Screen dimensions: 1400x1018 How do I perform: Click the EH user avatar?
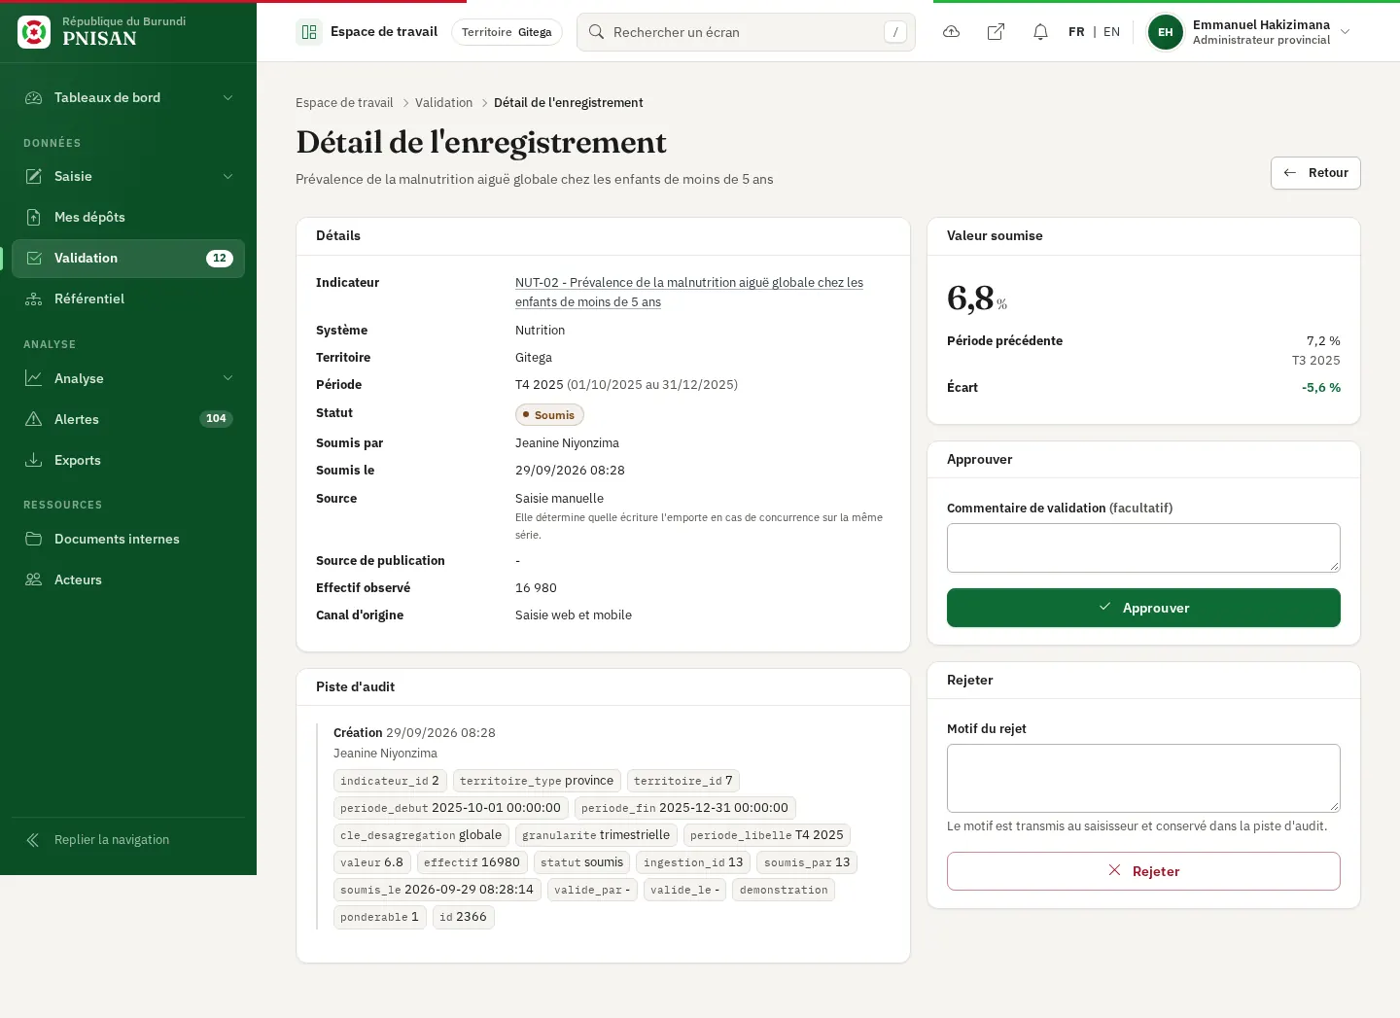pos(1165,32)
